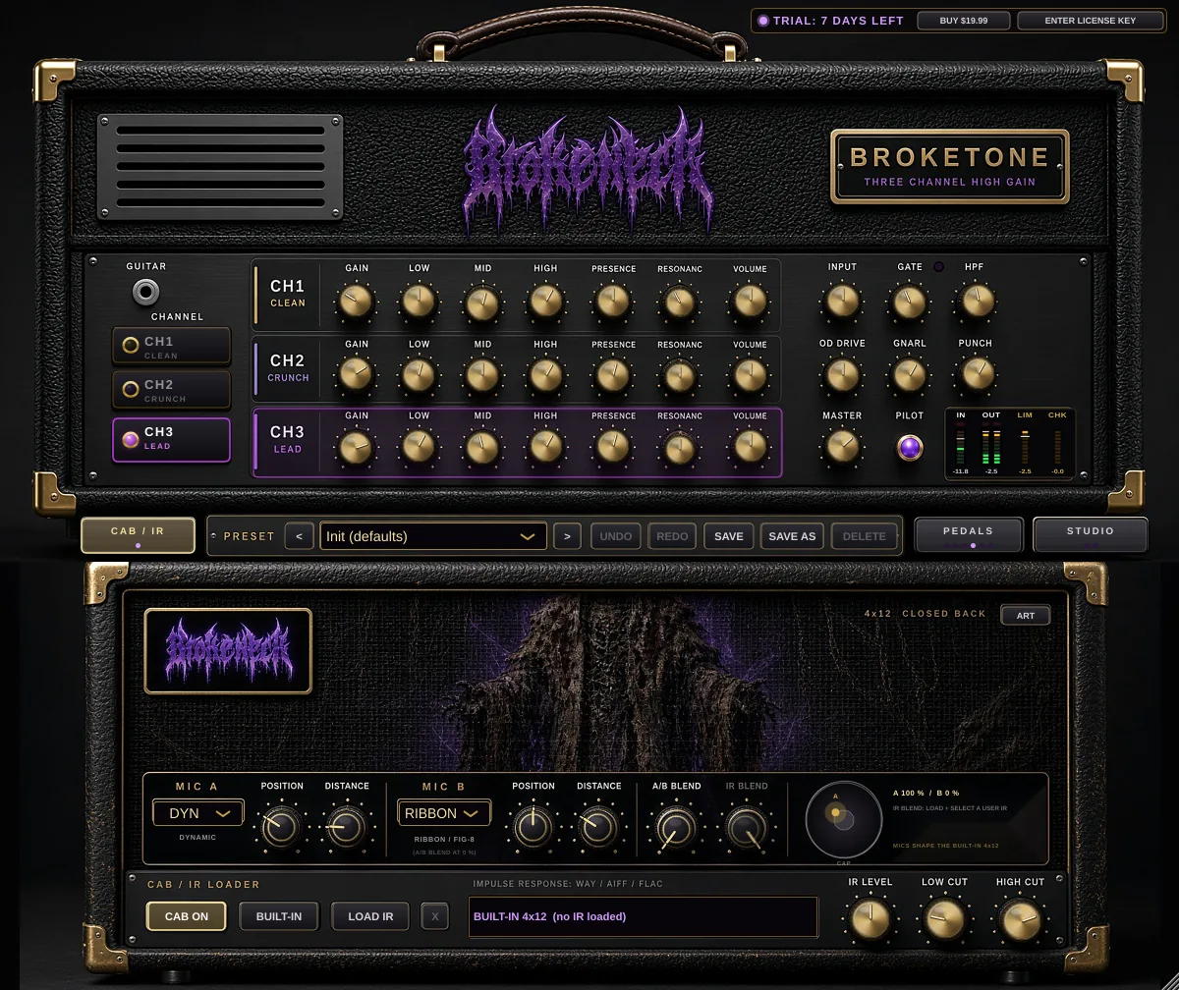
Task: Open the Mic B Ribbon dropdown
Action: tap(444, 813)
